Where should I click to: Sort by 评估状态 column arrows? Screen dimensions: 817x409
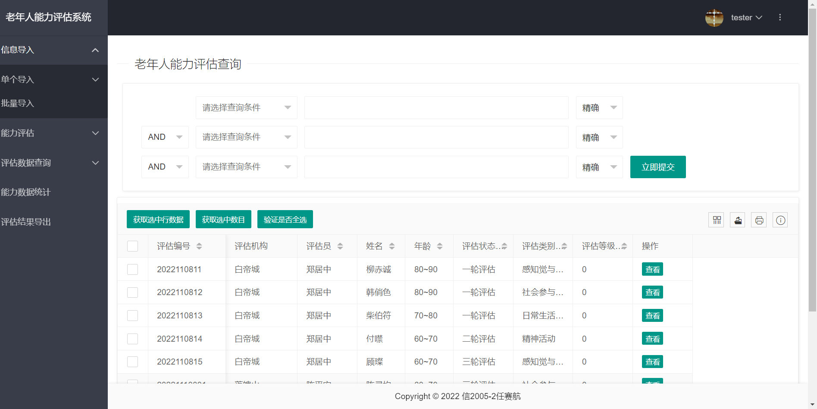(x=504, y=246)
